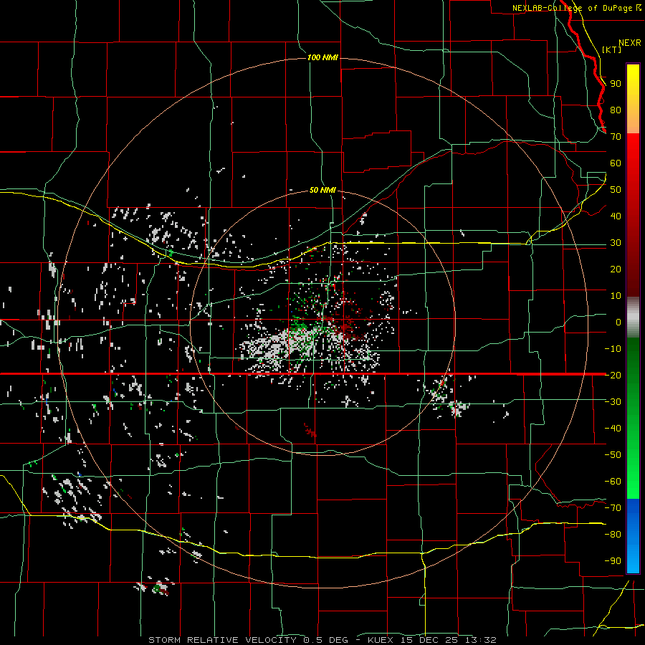Click the -70 value on velocity scale
Screen dimensions: 645x645
point(613,507)
